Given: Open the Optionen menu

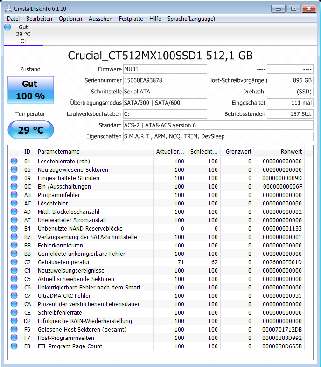Looking at the screenshot, I should 70,19.
